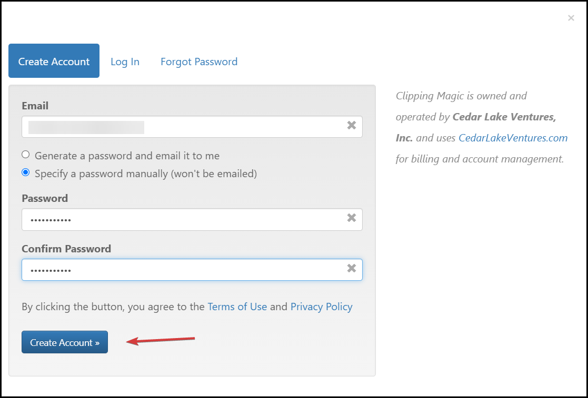Switch to the Log In tab
The width and height of the screenshot is (588, 398).
point(125,62)
